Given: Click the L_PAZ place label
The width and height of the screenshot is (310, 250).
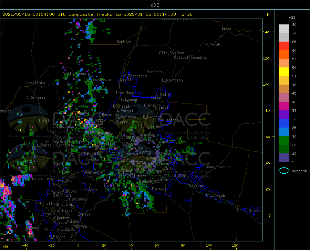Looking at the screenshot, I should pyautogui.click(x=255, y=210).
